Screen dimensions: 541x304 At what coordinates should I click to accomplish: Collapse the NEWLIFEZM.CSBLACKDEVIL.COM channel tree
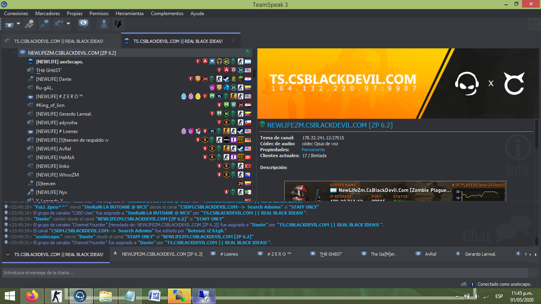click(14, 53)
